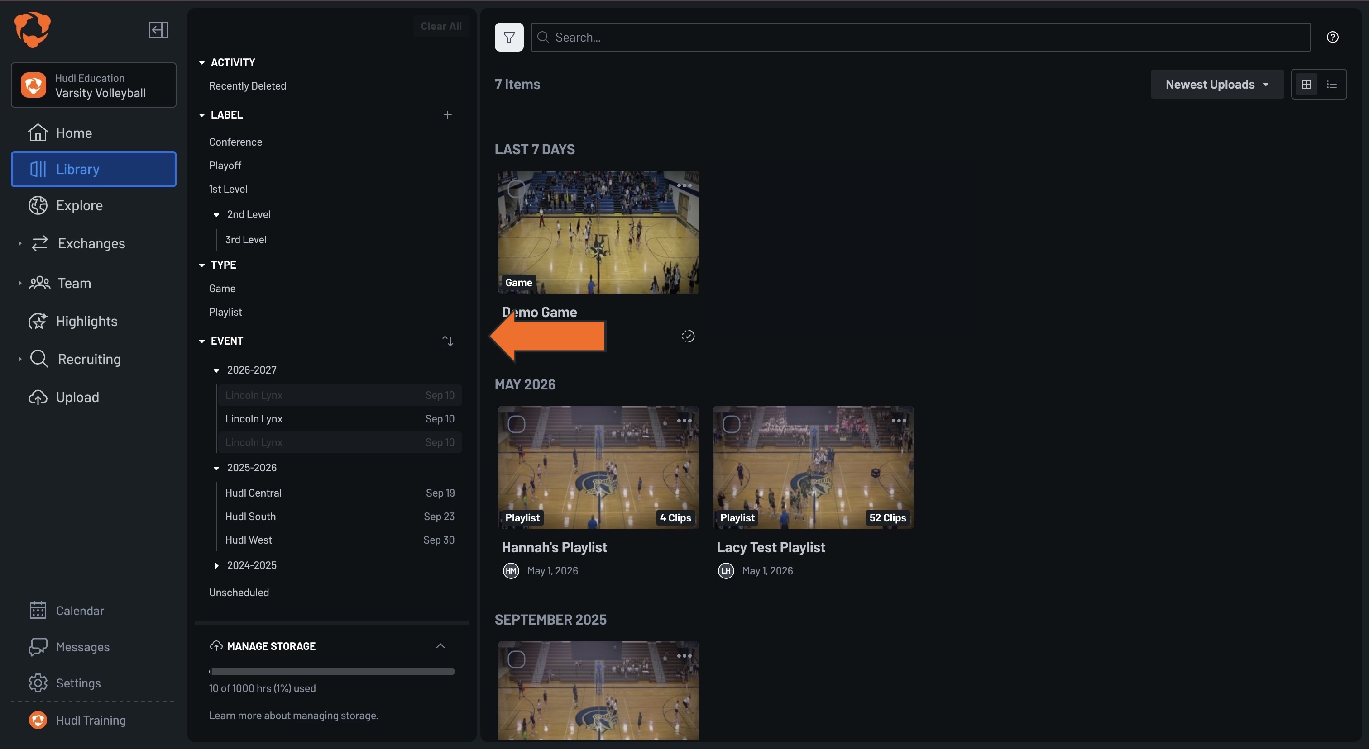Open more options on Demo Game thumbnail
This screenshot has height=749, width=1369.
684,186
